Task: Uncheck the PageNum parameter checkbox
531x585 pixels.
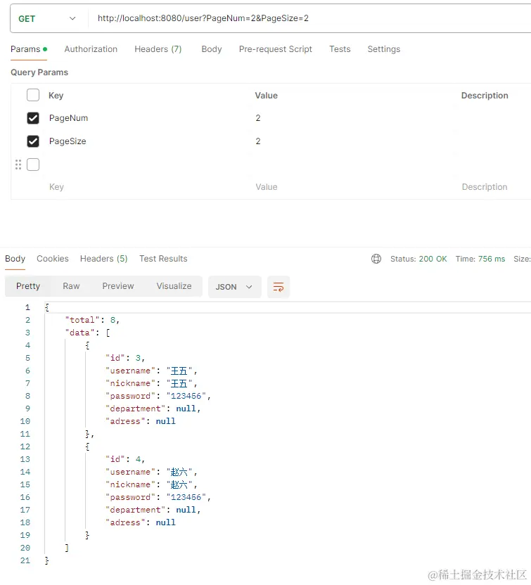Action: (33, 118)
